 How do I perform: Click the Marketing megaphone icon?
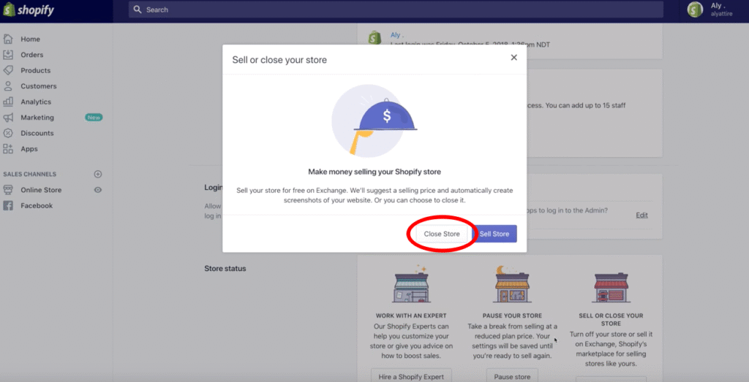tap(8, 118)
